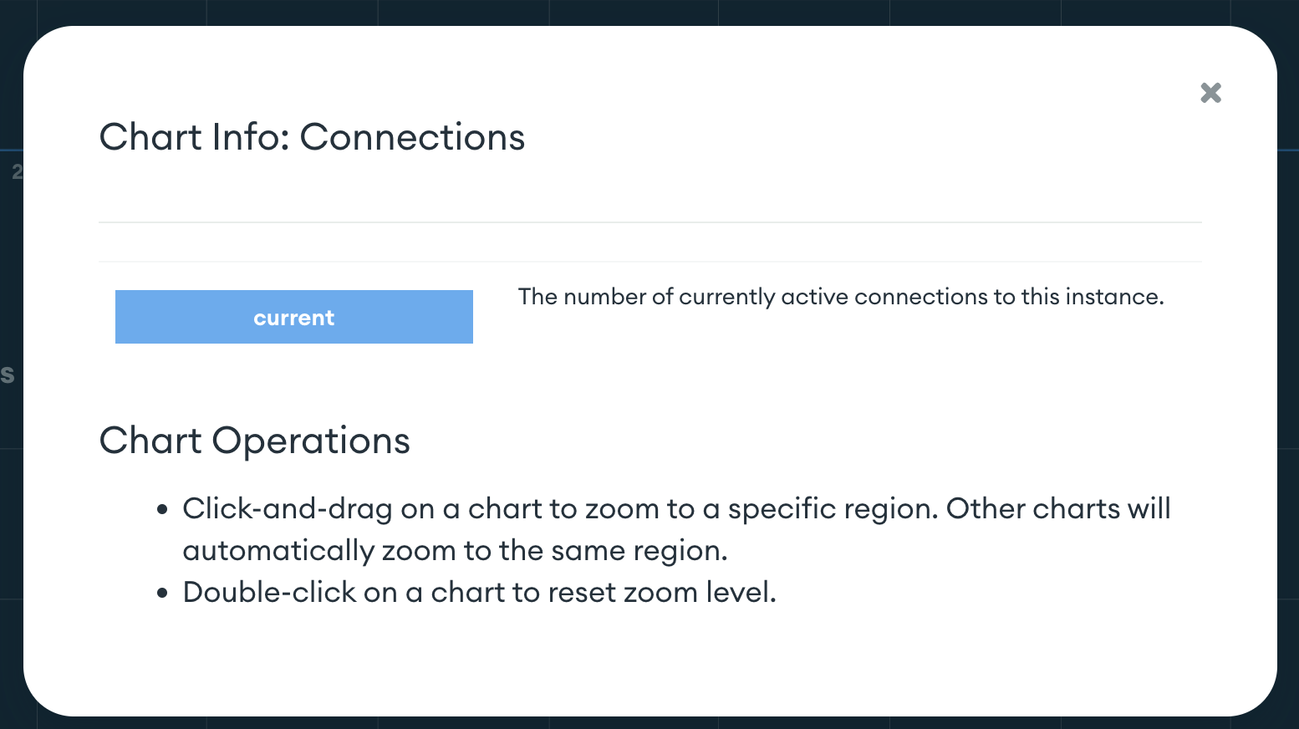Image resolution: width=1299 pixels, height=729 pixels.
Task: Click the '2' axis label on the left edge
Action: coord(17,172)
